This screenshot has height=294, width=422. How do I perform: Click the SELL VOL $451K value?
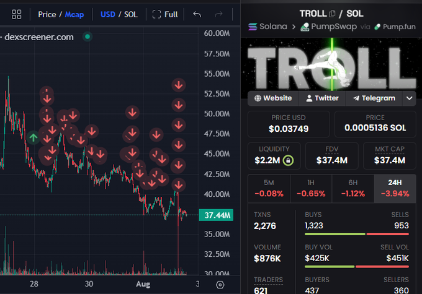point(398,258)
